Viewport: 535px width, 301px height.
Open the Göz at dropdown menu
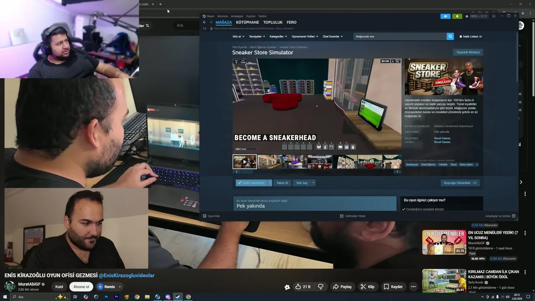click(239, 36)
